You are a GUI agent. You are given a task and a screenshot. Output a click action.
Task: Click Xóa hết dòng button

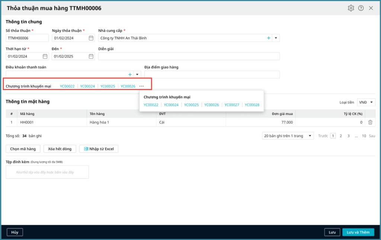point(60,149)
